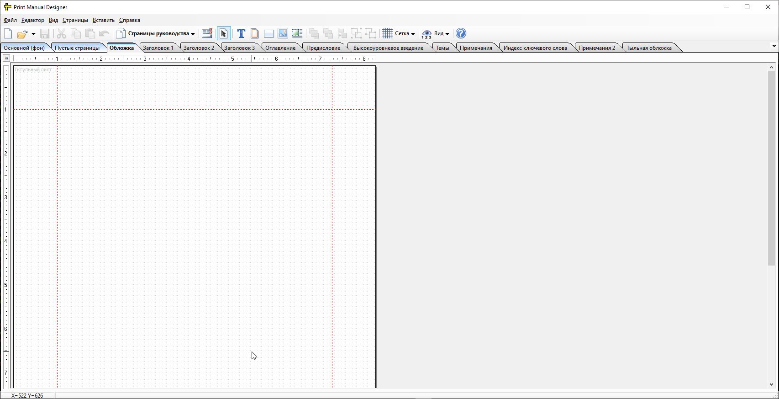Switch to Высокоуровневое введение tab
Viewport: 779px width, 399px height.
pyautogui.click(x=388, y=48)
